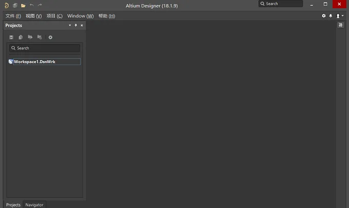Click the side panel button at right edge
The image size is (349, 208).
pos(341,25)
